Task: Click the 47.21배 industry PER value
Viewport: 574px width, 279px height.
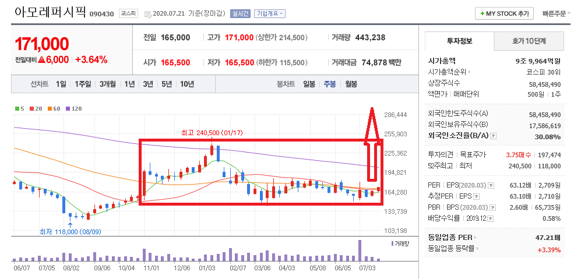Action: coord(548,238)
